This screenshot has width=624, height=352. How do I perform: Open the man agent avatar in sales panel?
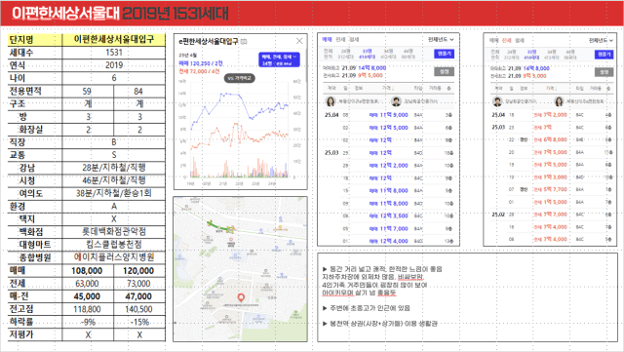(396, 101)
